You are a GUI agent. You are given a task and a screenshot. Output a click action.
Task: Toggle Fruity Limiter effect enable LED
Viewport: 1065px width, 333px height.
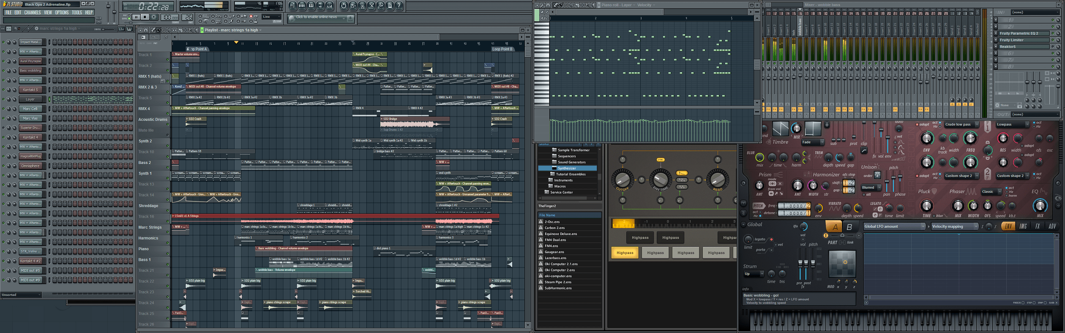pyautogui.click(x=1053, y=40)
